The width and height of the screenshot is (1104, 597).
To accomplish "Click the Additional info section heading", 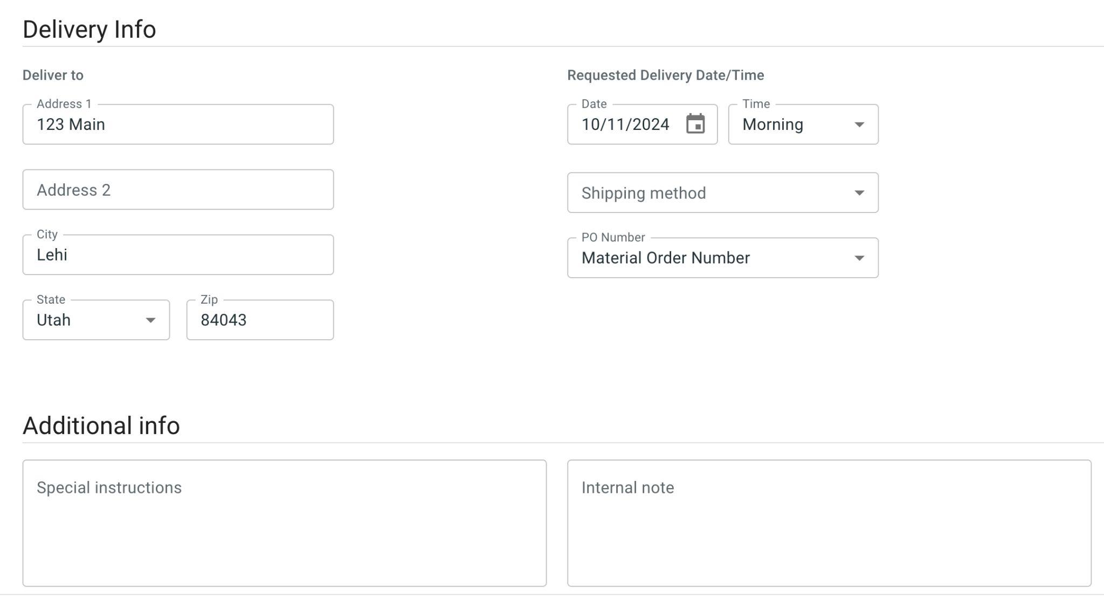I will 101,426.
